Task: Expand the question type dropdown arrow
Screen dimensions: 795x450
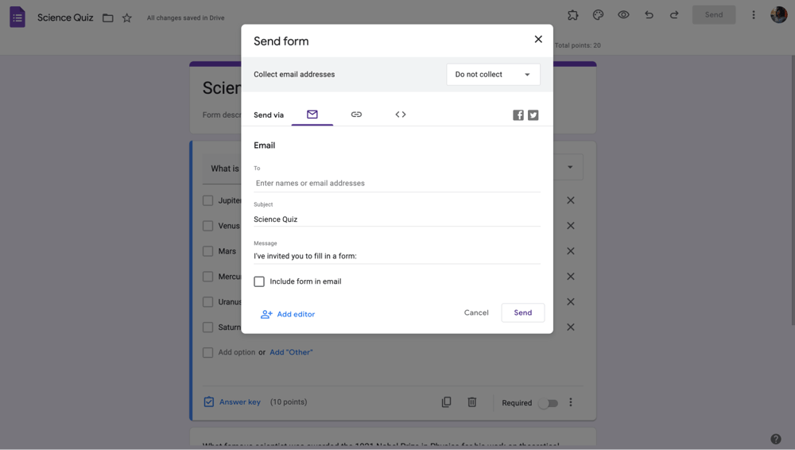Action: point(570,168)
